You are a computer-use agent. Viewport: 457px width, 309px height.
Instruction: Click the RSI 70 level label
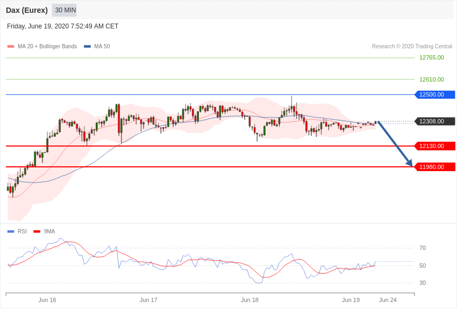[423, 248]
